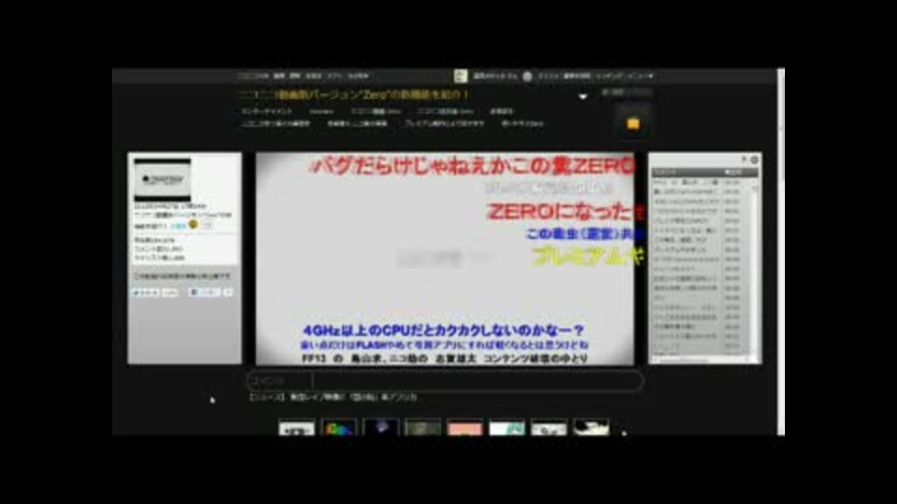Click the search box below the top bar
897x504 pixels.
click(x=626, y=92)
